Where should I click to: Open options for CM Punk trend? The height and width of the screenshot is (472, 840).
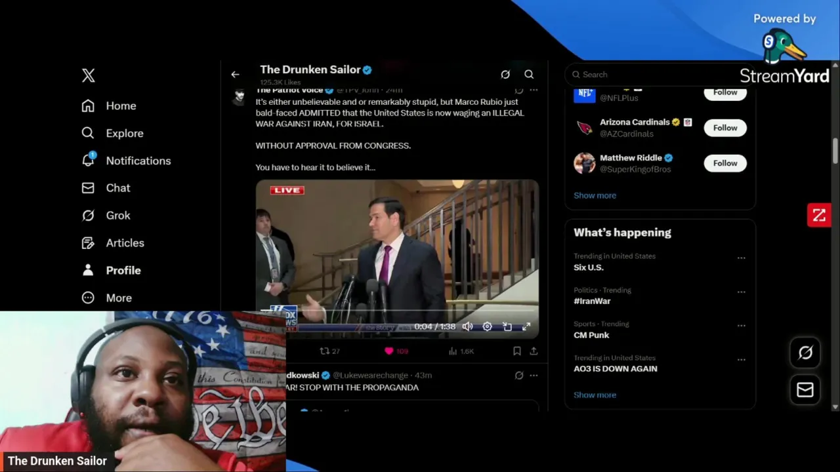coord(741,326)
